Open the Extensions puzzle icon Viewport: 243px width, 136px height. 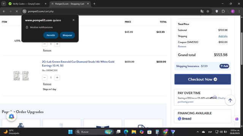223,11
